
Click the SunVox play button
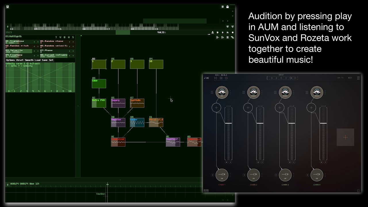223,32
